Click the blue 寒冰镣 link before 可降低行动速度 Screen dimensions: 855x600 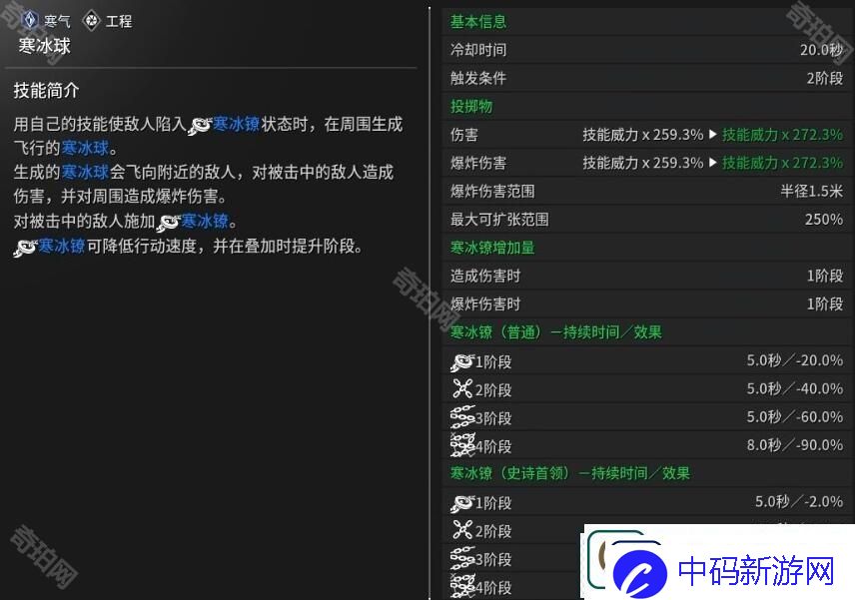62,246
